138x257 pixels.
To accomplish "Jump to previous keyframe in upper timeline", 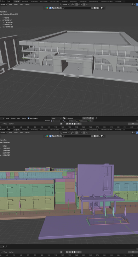I will click(70, 124).
